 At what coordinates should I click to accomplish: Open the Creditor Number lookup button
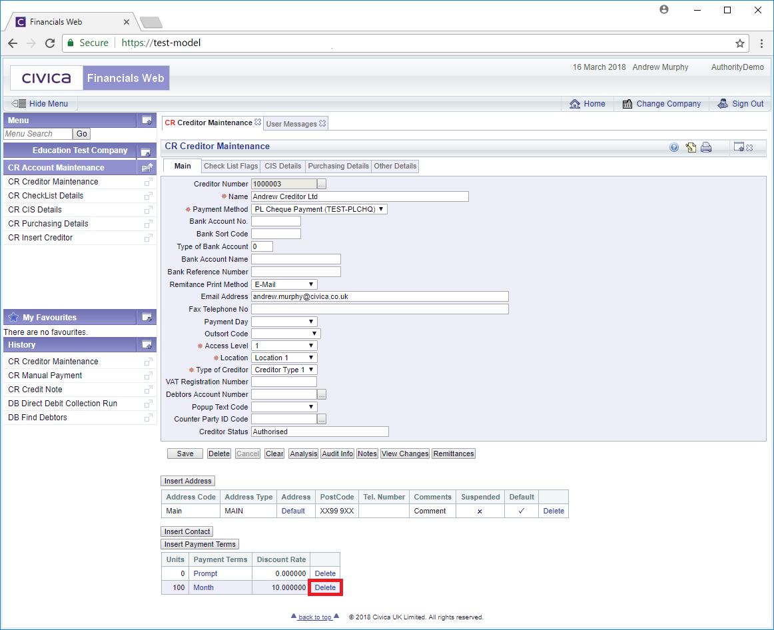click(x=322, y=184)
